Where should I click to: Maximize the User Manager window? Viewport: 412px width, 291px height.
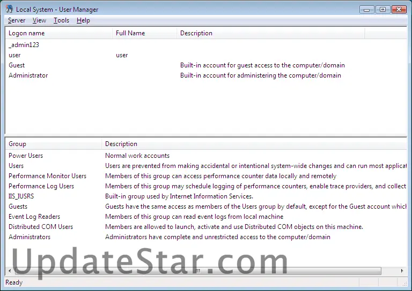point(382,10)
